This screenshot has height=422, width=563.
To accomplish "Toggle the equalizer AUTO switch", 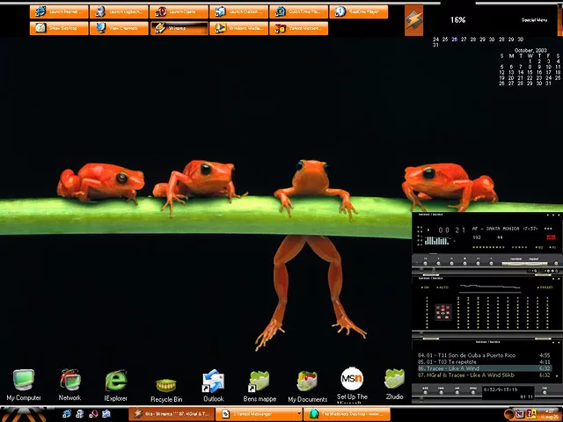I will point(443,287).
